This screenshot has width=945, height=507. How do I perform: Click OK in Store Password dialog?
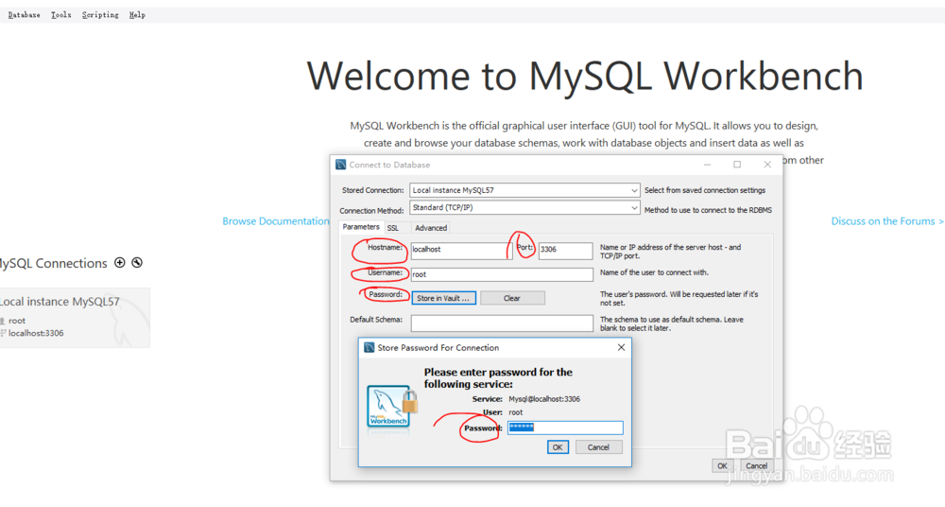point(558,447)
